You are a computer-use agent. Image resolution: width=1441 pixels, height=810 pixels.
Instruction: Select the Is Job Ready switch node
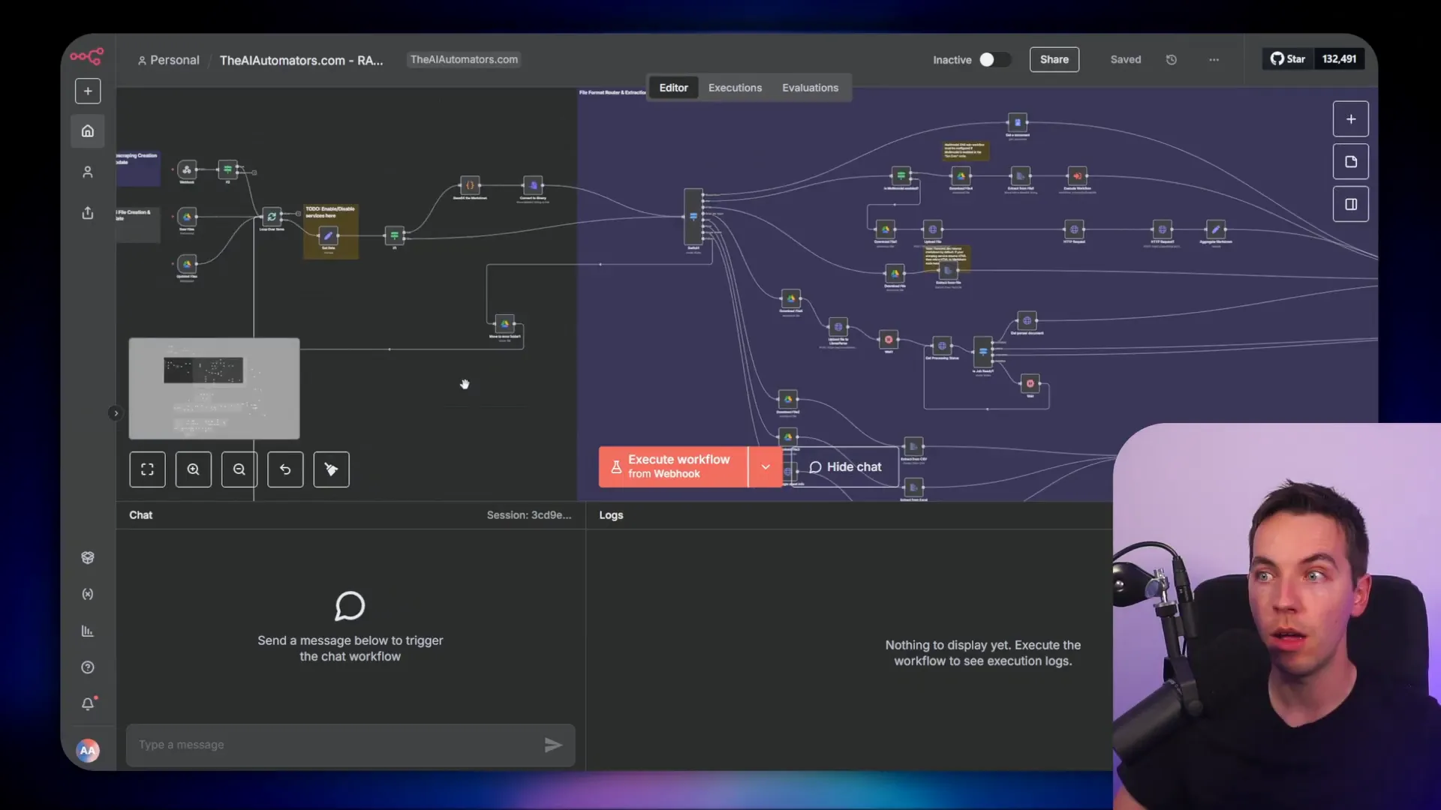click(982, 352)
